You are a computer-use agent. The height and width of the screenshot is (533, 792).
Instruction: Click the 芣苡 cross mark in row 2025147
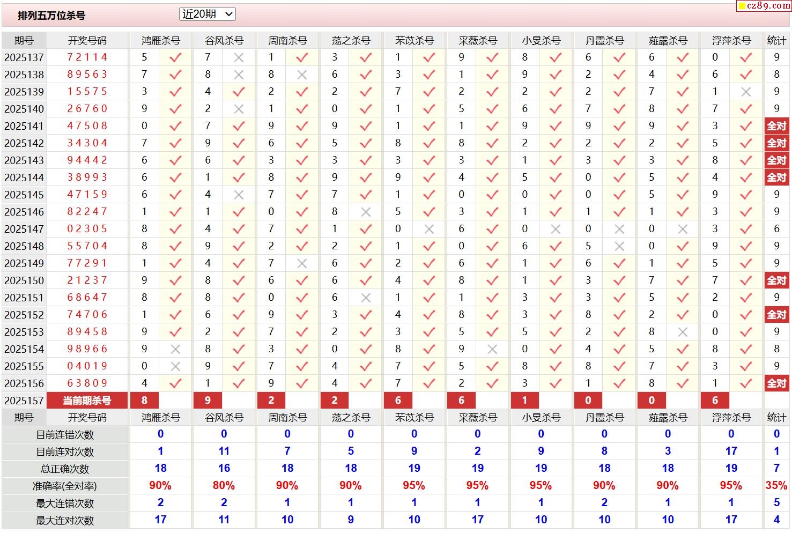tap(429, 230)
